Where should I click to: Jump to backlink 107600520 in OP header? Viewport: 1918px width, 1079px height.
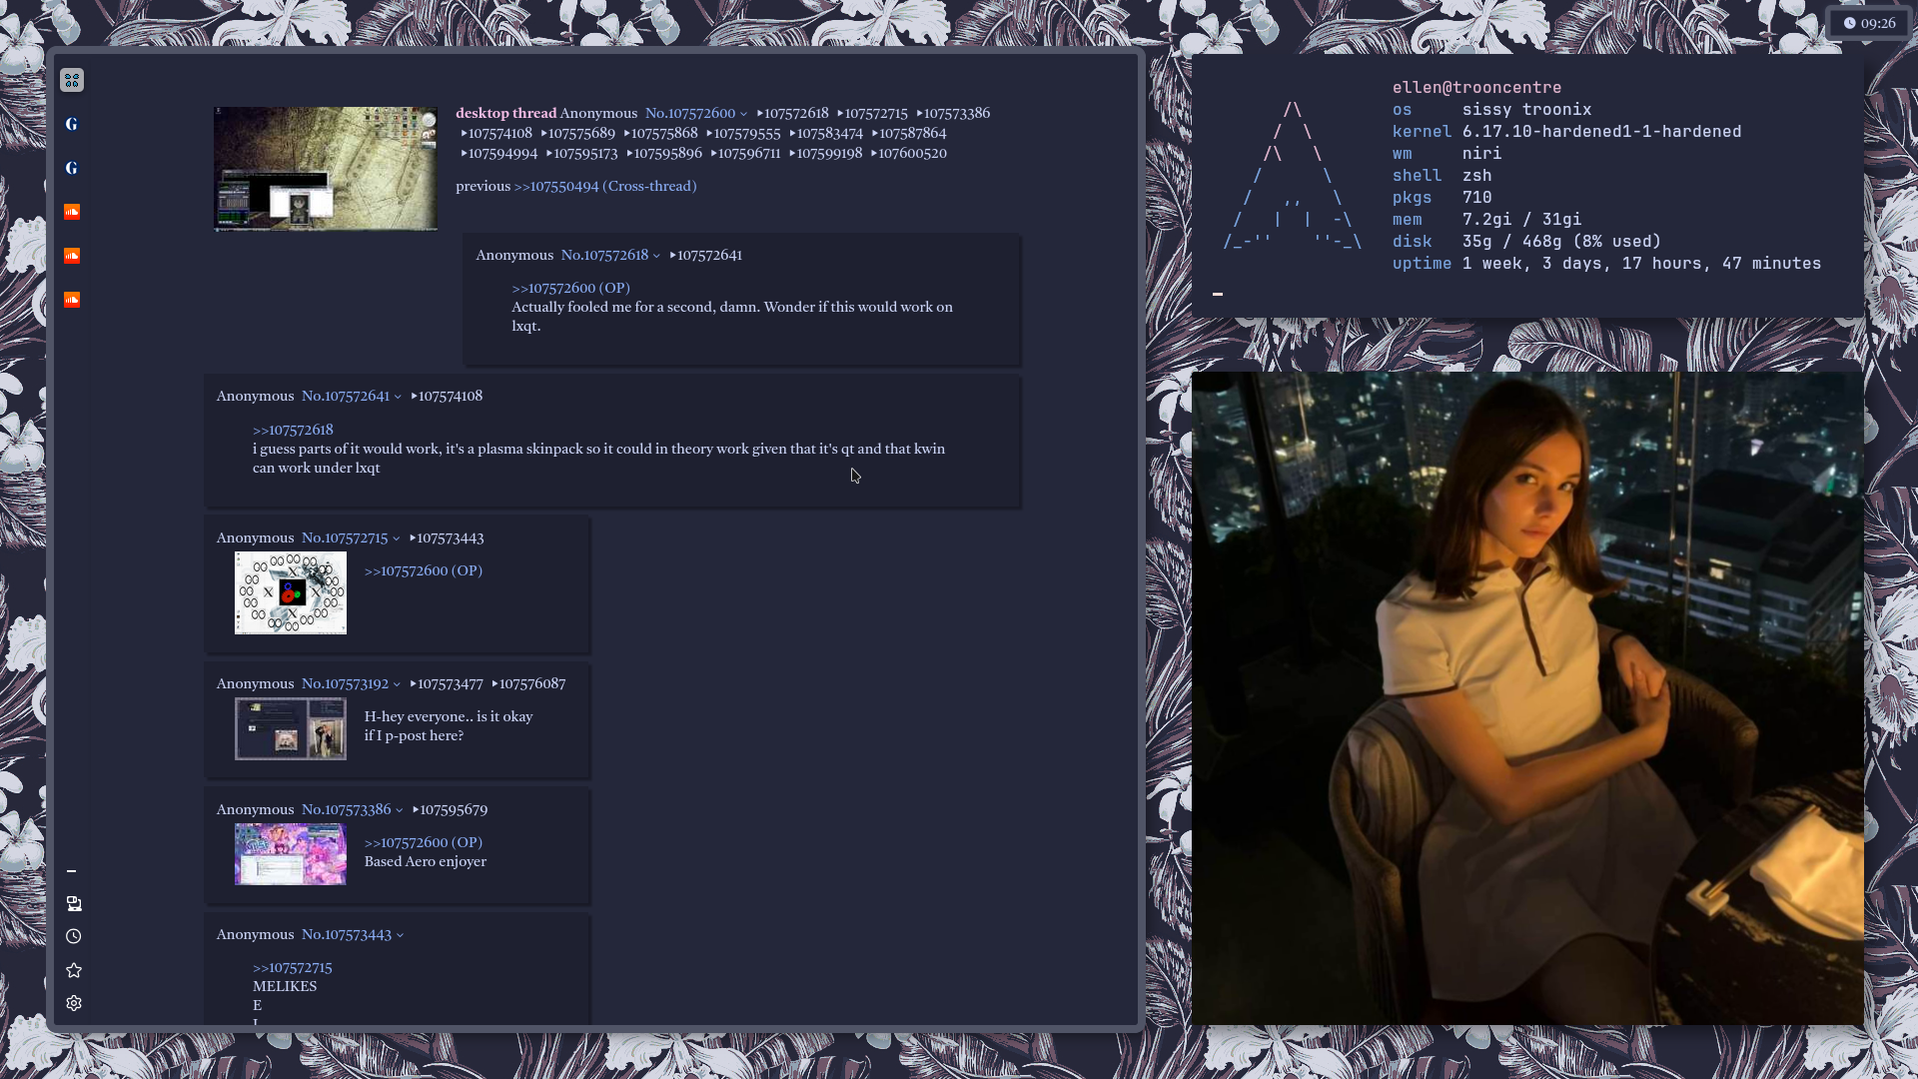(911, 153)
